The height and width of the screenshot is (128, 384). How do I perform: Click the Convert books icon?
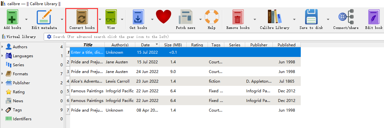tap(82, 17)
